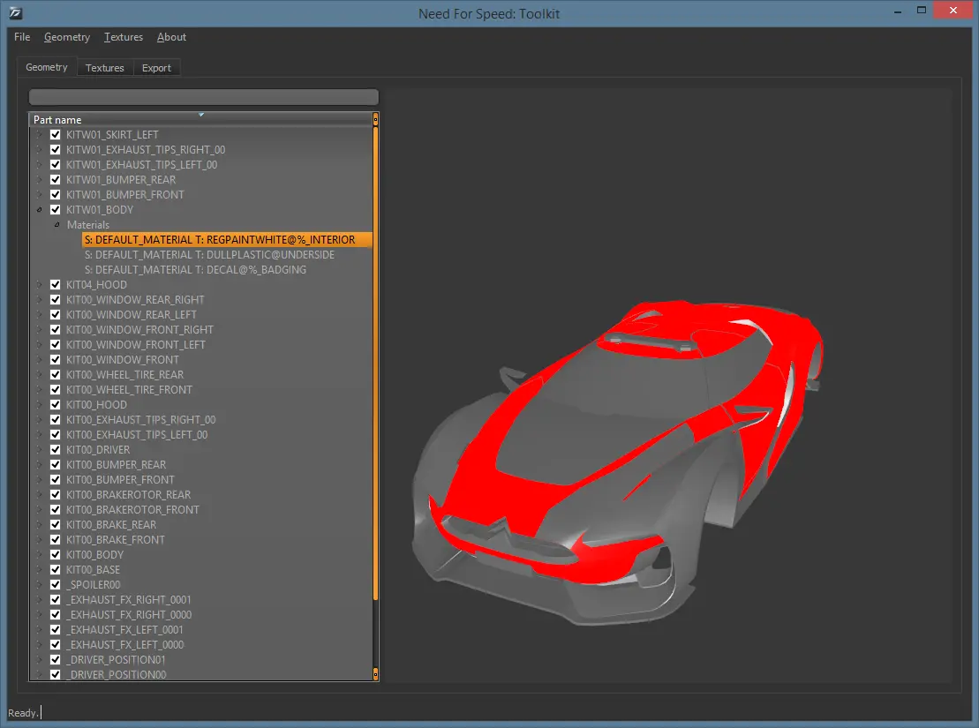Viewport: 979px width, 728px height.
Task: Select KIT00_BRAKEROTOR_REAR part name
Action: click(128, 494)
